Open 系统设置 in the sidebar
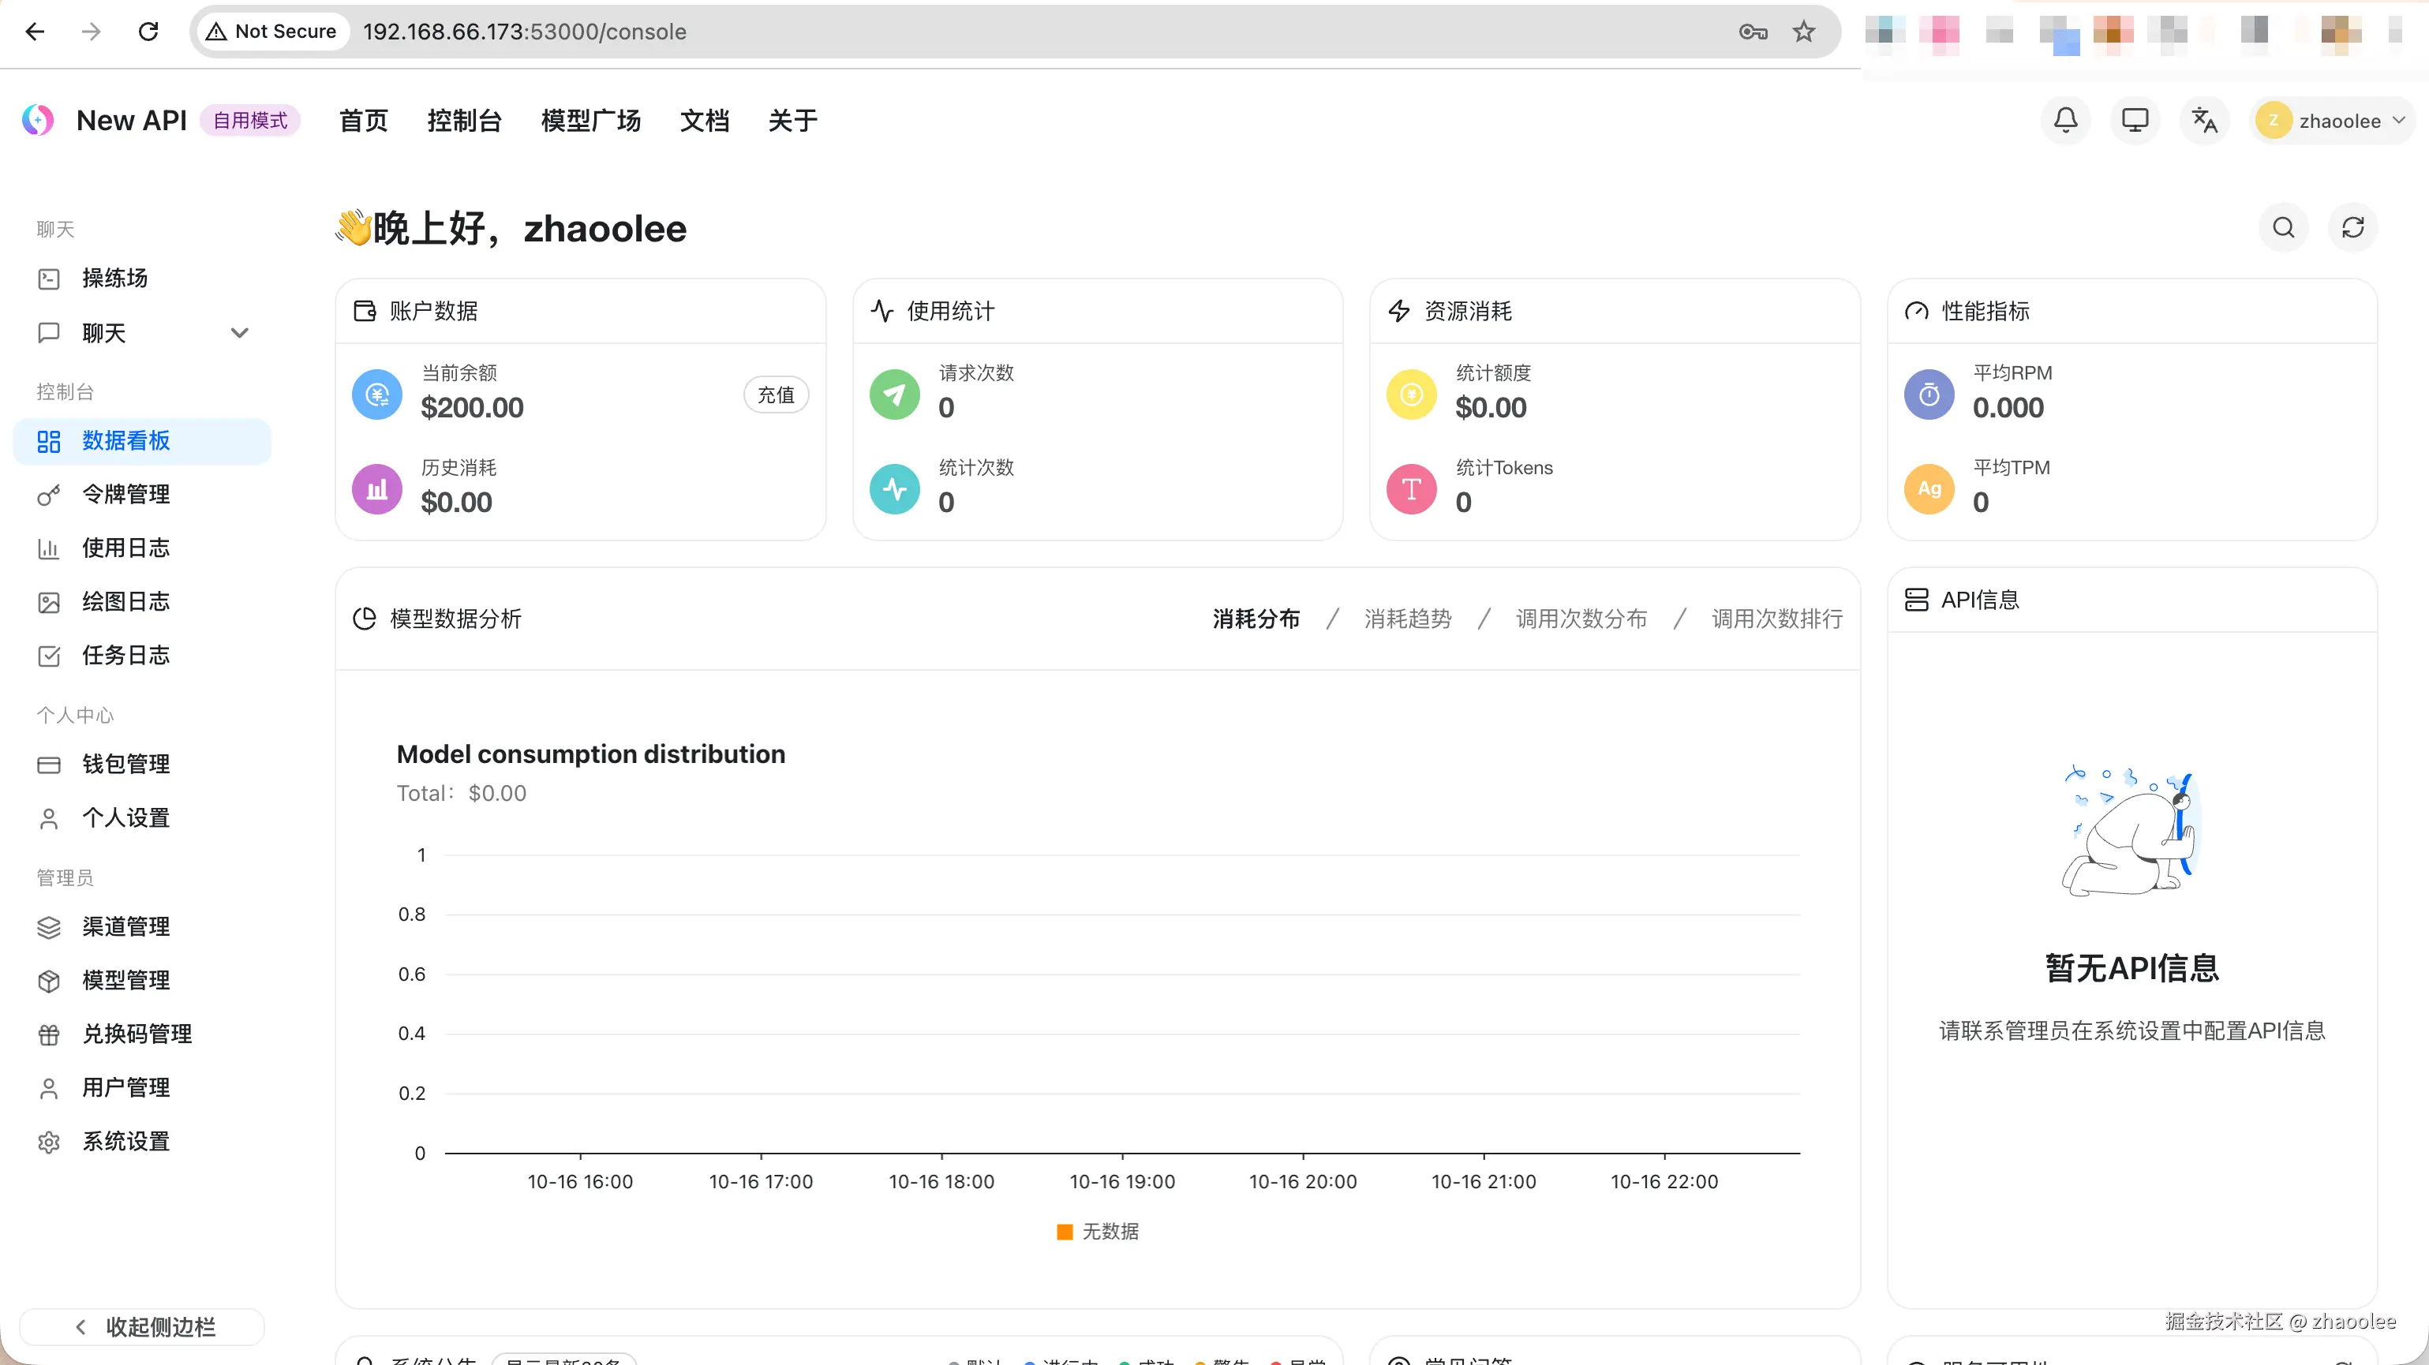The width and height of the screenshot is (2429, 1365). (125, 1142)
